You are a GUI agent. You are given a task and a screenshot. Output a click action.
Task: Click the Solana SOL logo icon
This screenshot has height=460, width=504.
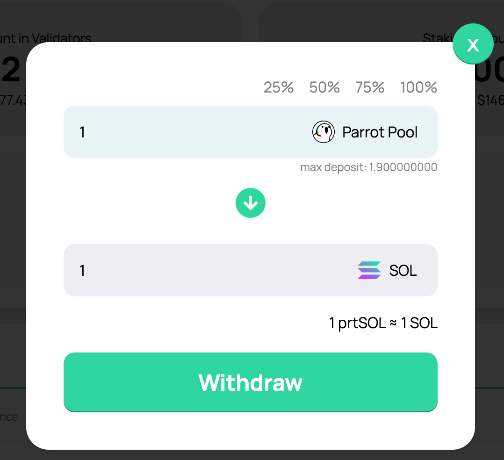point(369,270)
